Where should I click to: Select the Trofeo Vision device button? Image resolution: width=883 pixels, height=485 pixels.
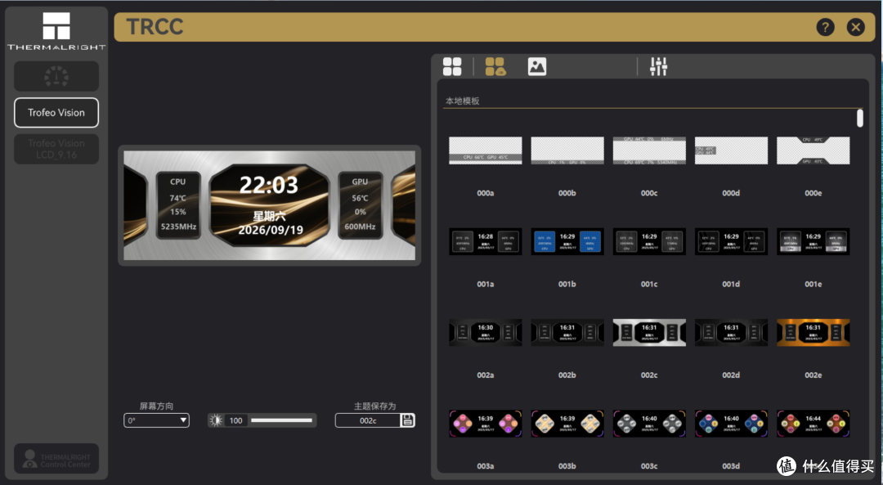[56, 113]
